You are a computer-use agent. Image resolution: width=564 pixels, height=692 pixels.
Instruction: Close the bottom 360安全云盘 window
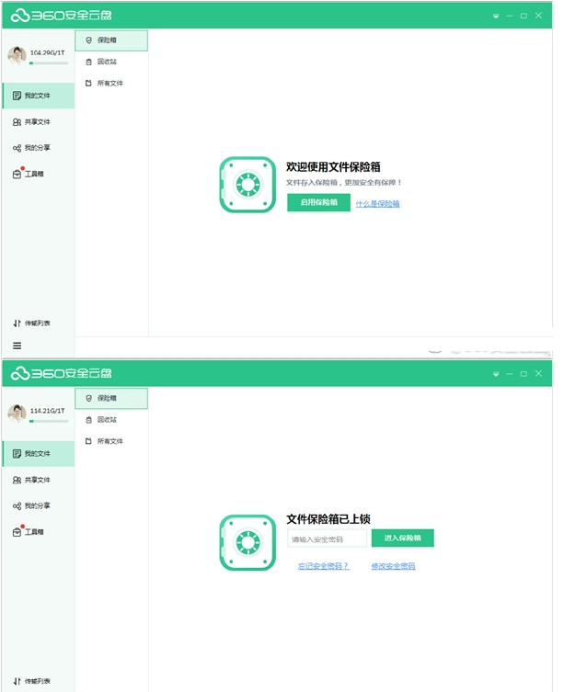538,373
